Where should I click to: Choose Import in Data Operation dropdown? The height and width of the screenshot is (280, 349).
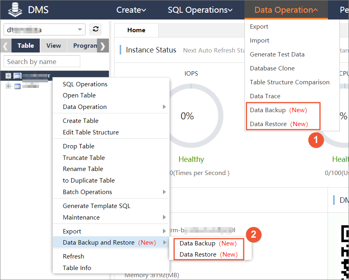259,41
